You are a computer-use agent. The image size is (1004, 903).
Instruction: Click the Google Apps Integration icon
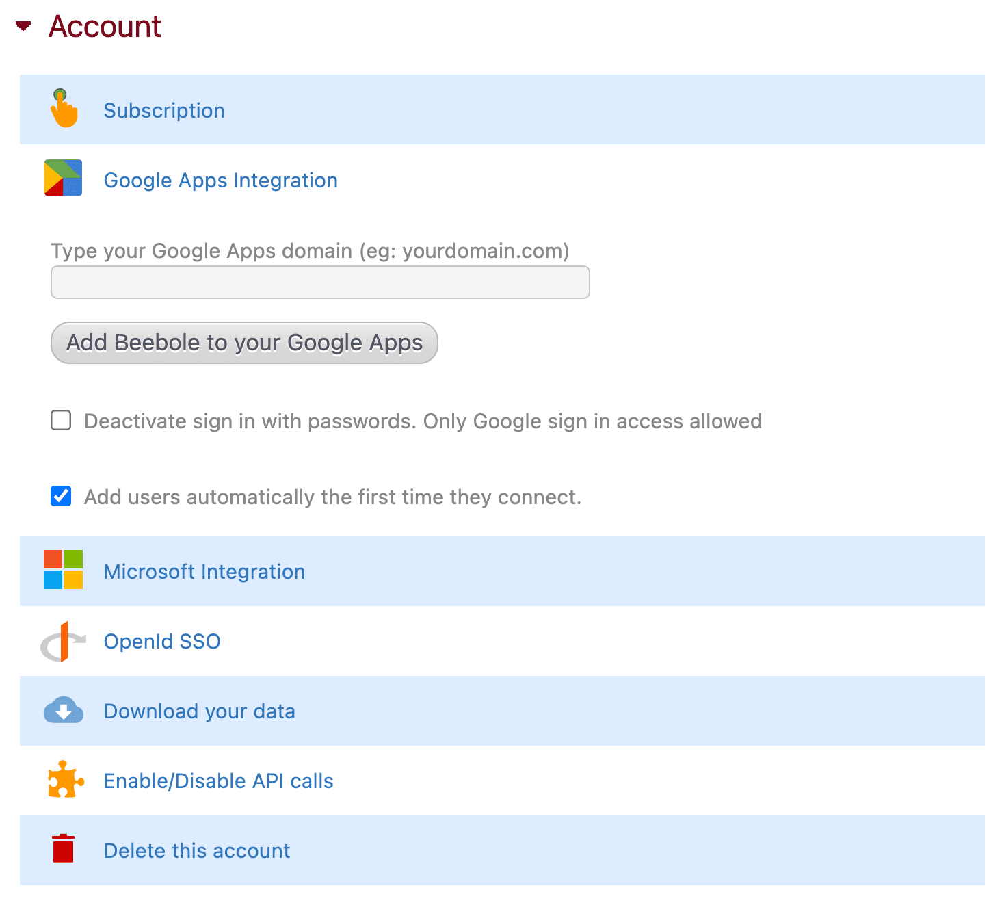tap(63, 178)
